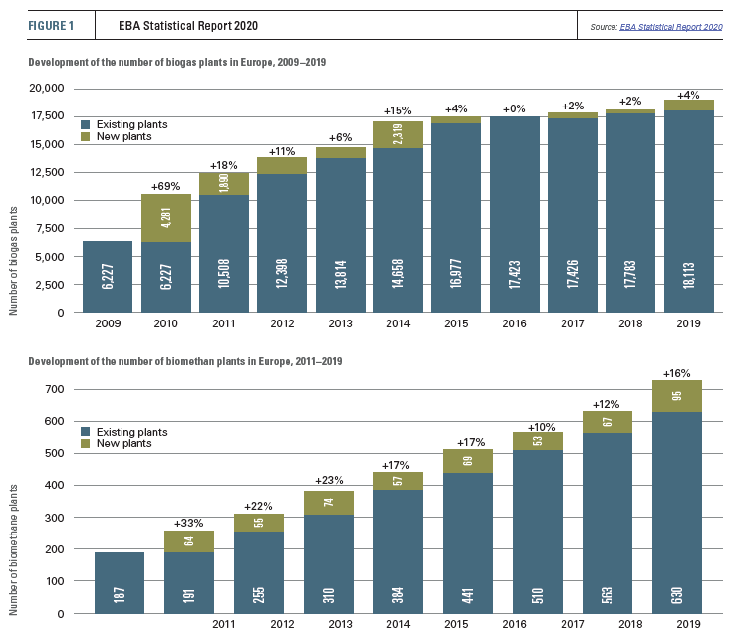Select the 4,281 new plants segment
The image size is (735, 642).
point(166,218)
